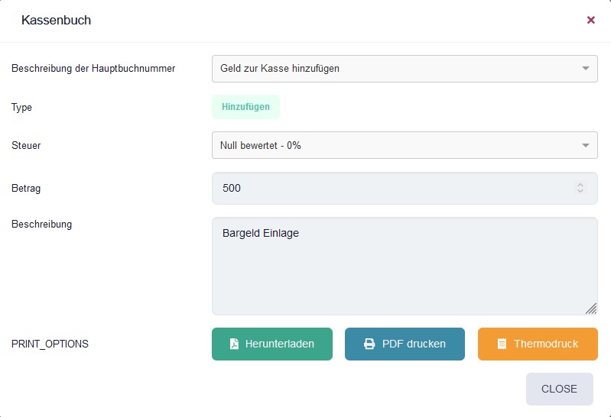This screenshot has height=417, width=611.
Task: Open the 'Null bewertet - 0%' tax selector
Action: click(x=405, y=145)
